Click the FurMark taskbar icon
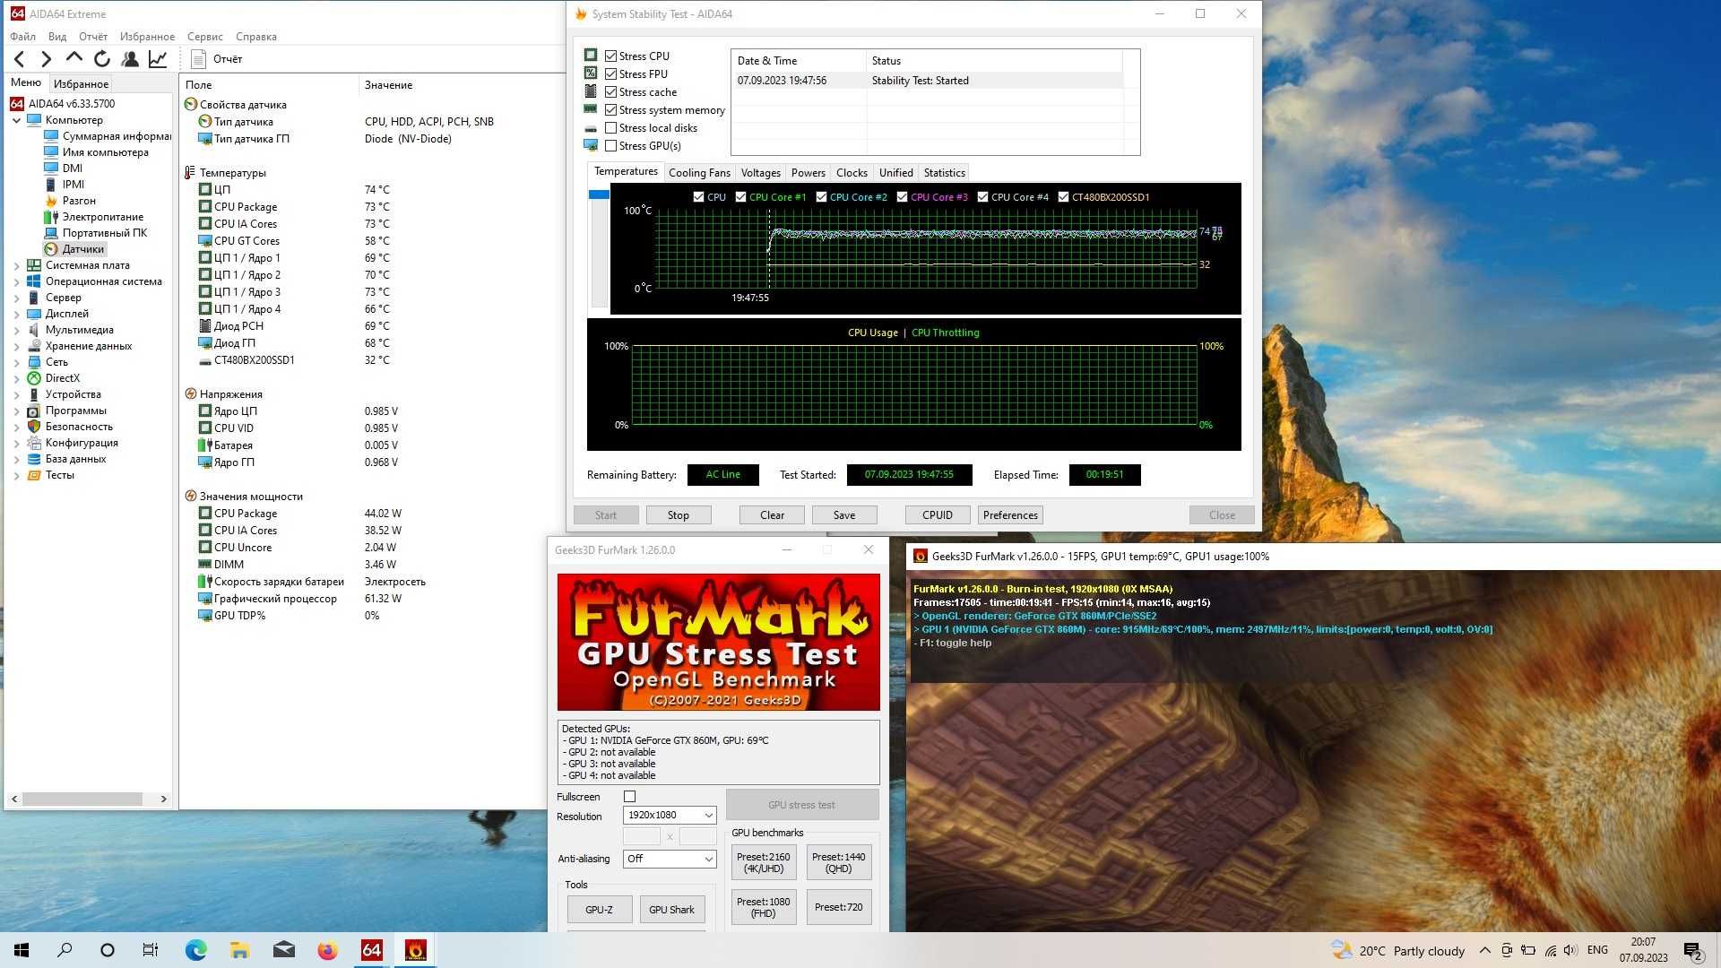The height and width of the screenshot is (968, 1721). [x=415, y=950]
